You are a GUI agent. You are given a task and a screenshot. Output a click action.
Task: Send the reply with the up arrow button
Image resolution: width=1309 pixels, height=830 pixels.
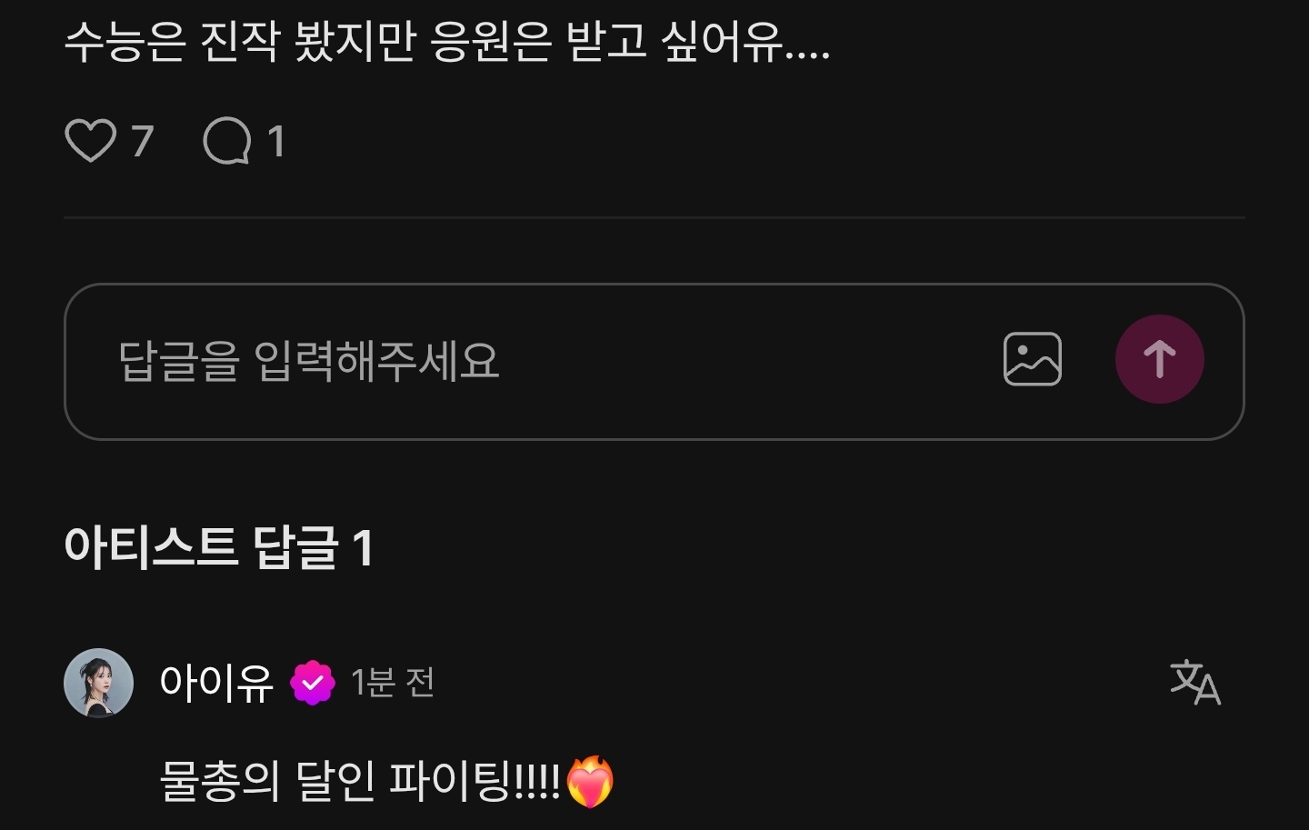(1159, 359)
